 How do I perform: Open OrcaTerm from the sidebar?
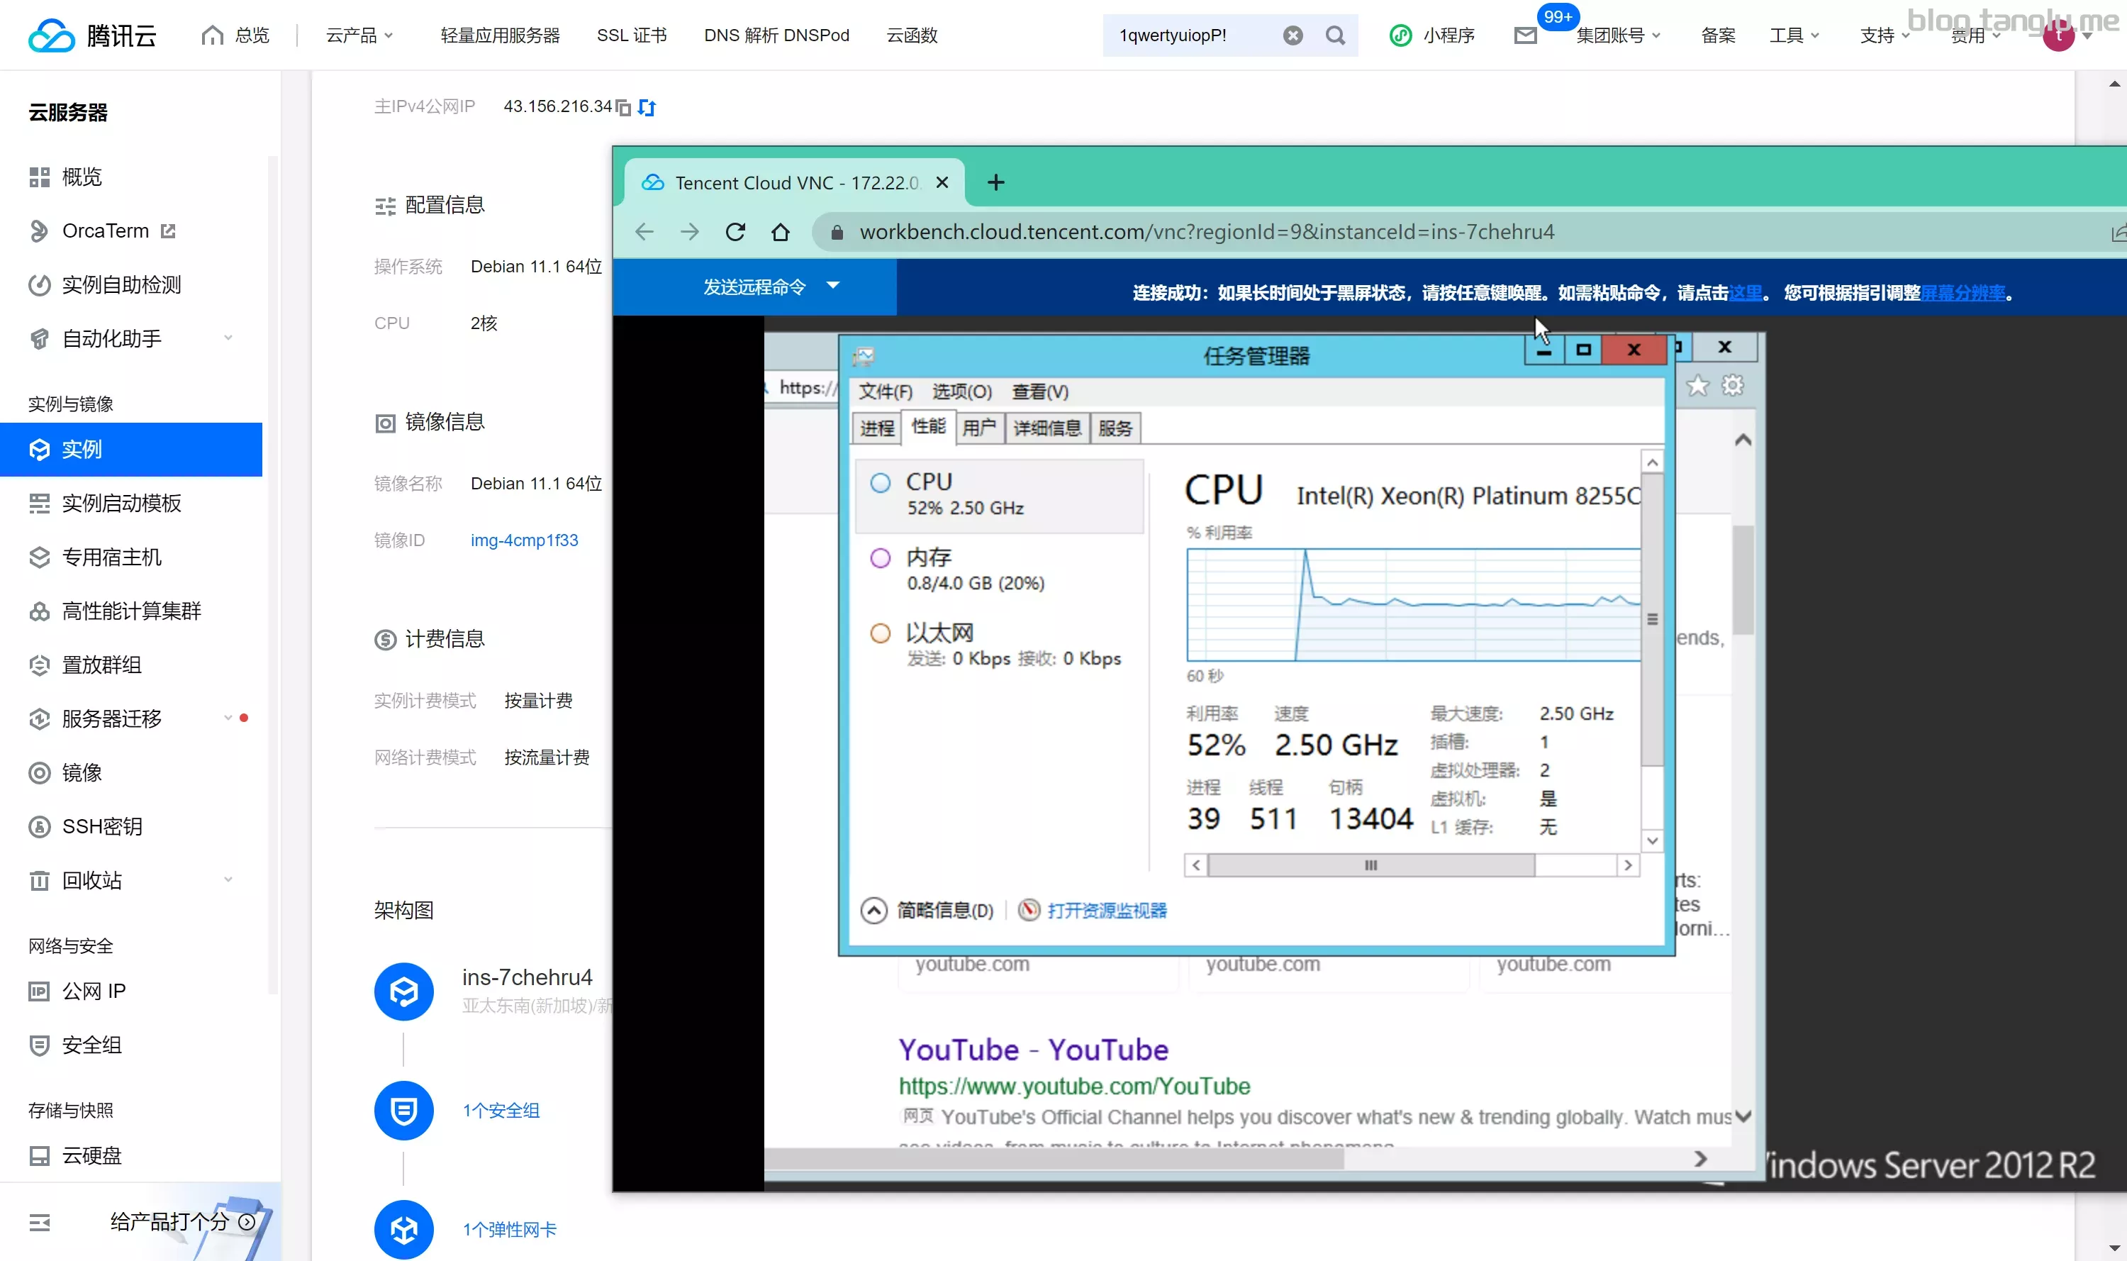[x=106, y=230]
